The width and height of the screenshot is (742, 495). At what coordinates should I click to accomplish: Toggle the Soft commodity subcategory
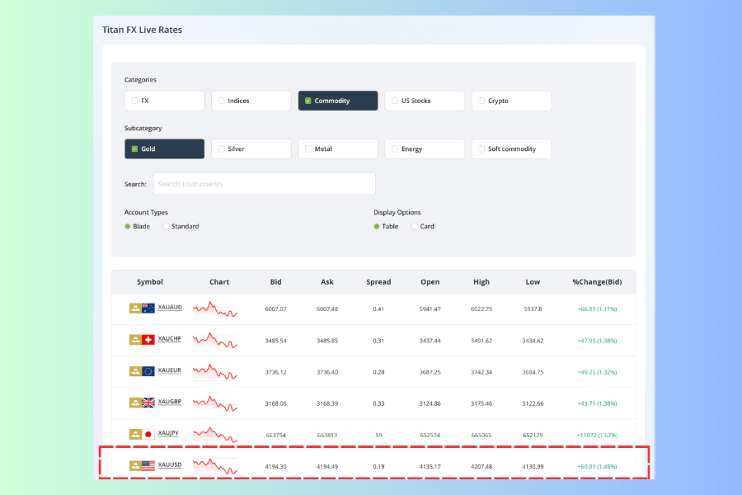coord(511,148)
